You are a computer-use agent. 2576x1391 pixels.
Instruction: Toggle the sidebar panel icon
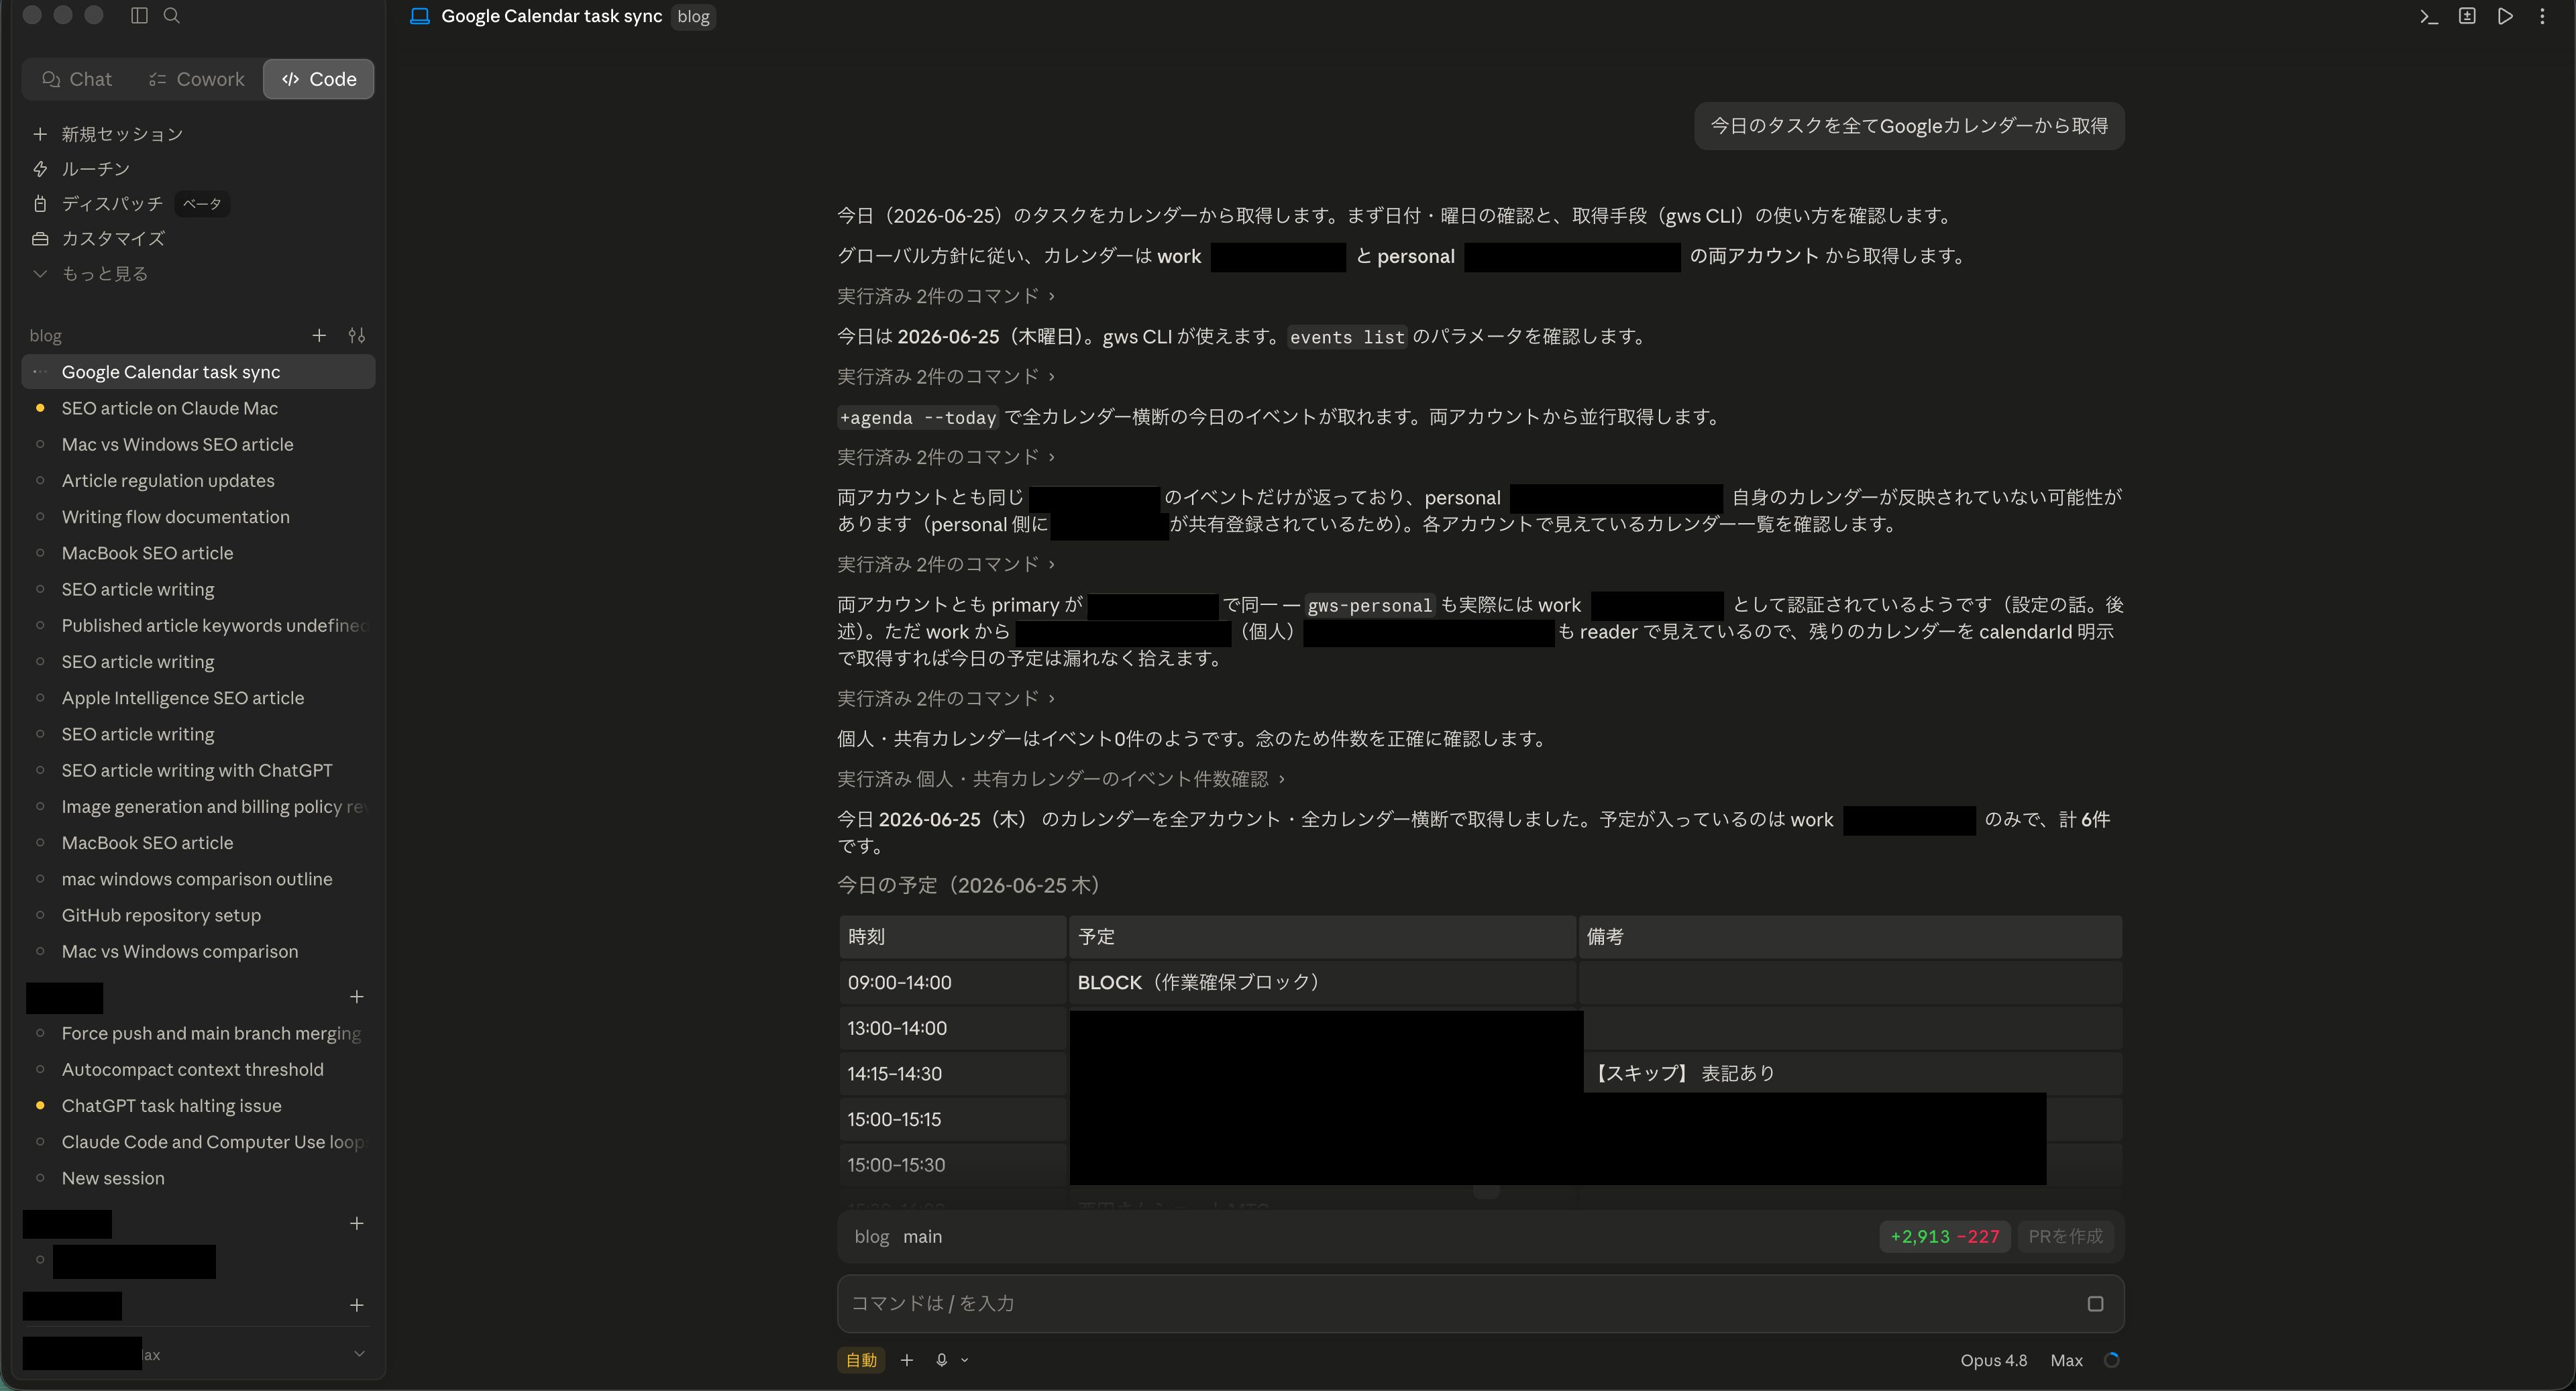139,15
